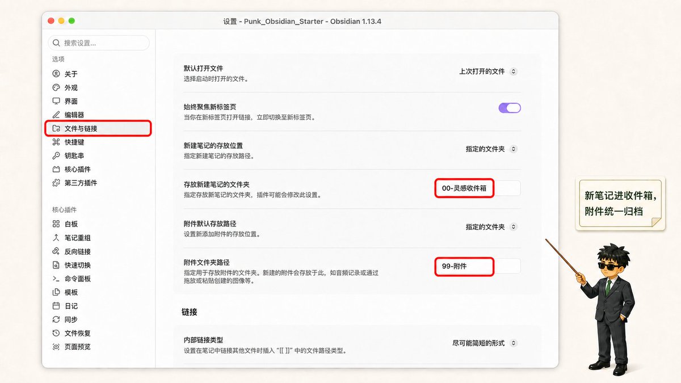Click the 链接 section heading

[x=190, y=312]
